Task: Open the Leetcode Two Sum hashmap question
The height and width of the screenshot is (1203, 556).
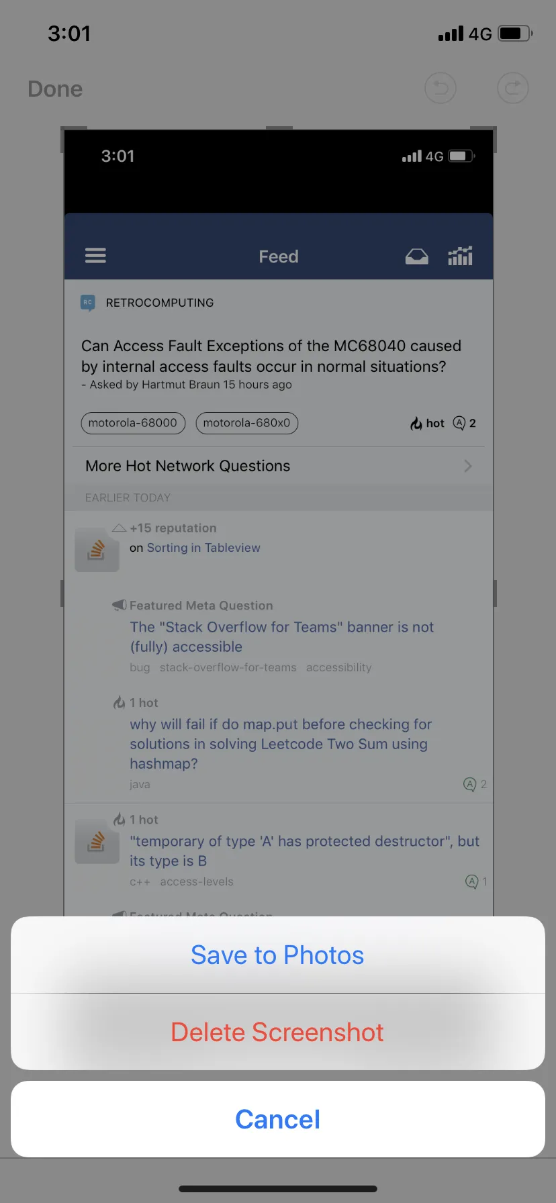Action: point(280,744)
